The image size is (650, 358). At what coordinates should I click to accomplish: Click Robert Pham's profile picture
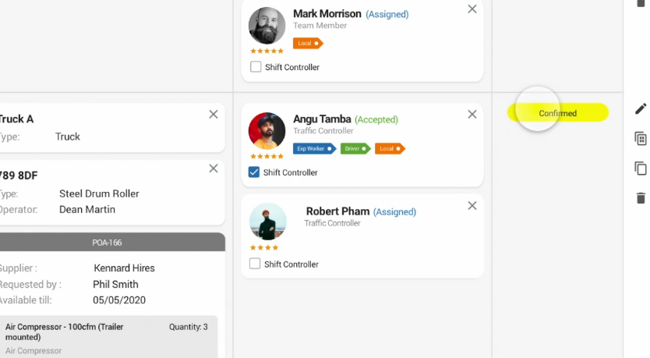pos(268,221)
